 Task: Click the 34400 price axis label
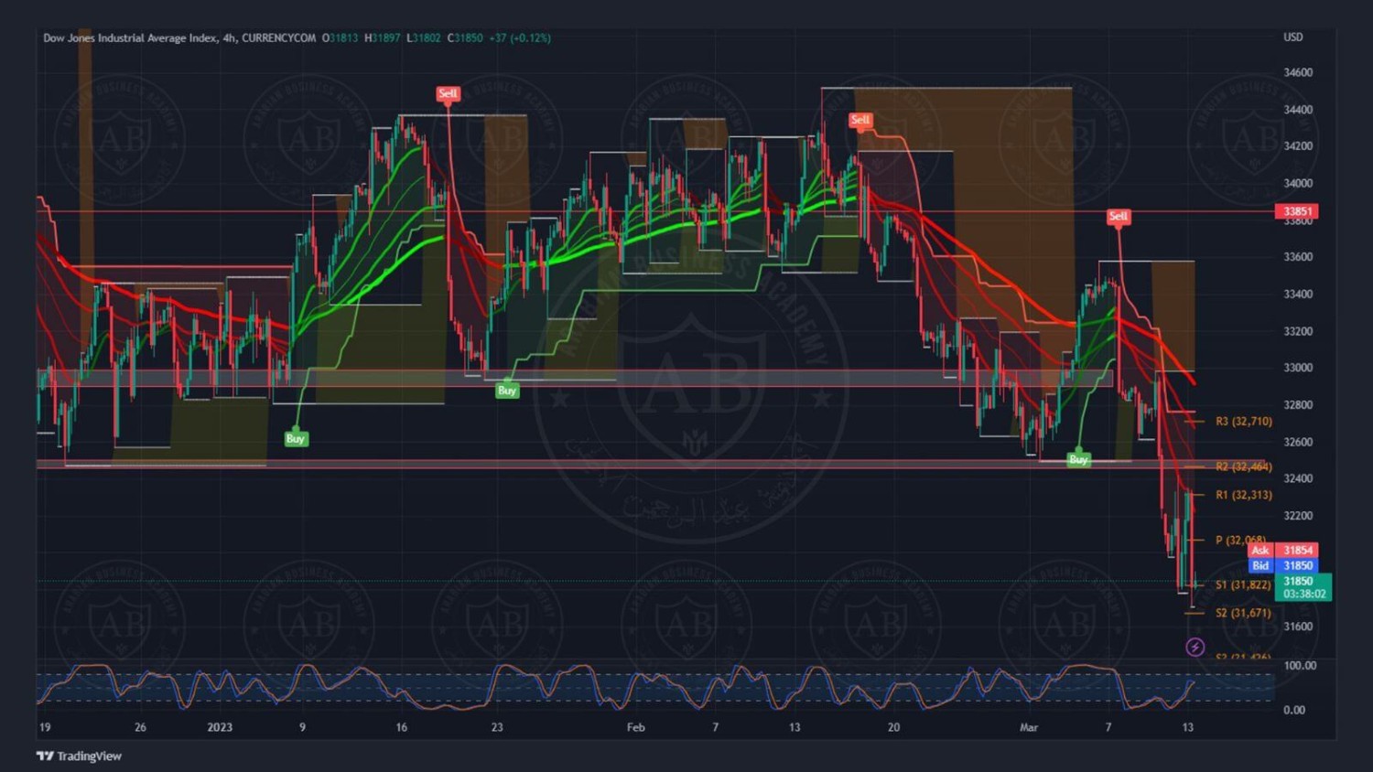pyautogui.click(x=1297, y=110)
